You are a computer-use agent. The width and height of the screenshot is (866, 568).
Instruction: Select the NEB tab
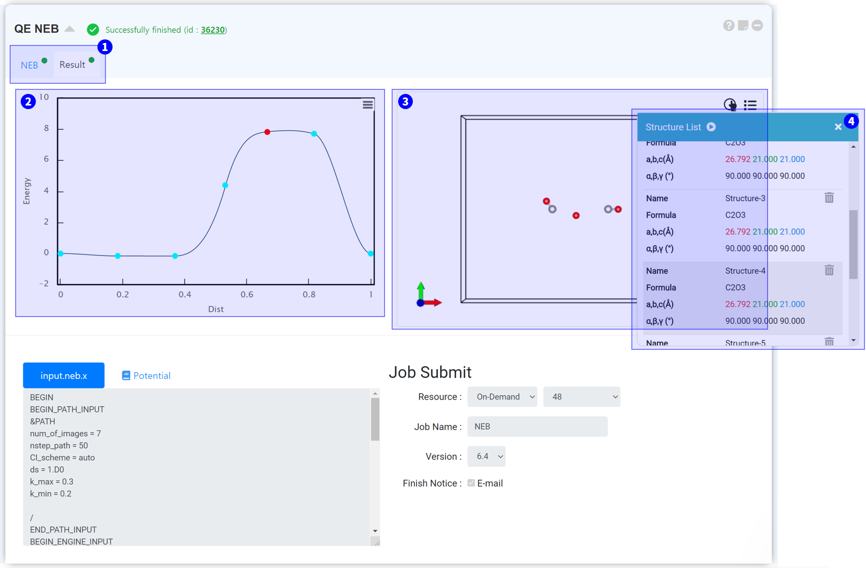(29, 65)
